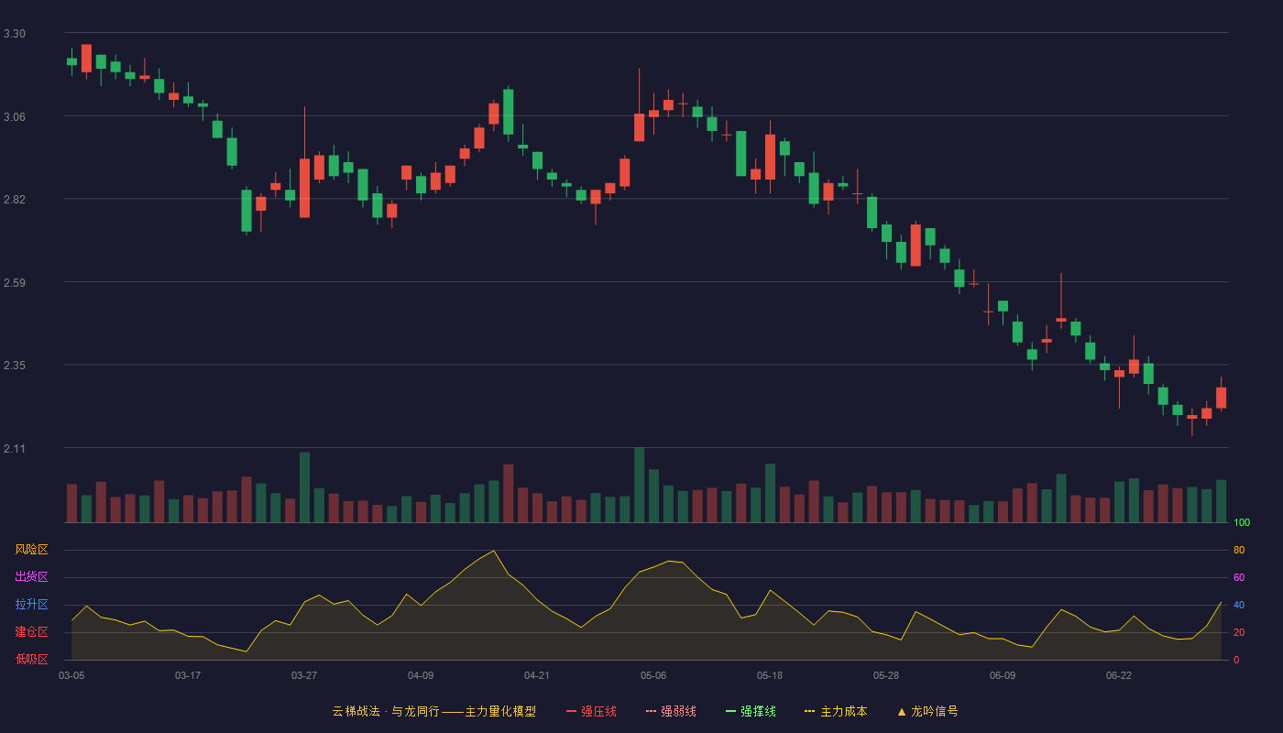This screenshot has height=733, width=1283.
Task: Click the 04-09 date label
Action: point(421,675)
